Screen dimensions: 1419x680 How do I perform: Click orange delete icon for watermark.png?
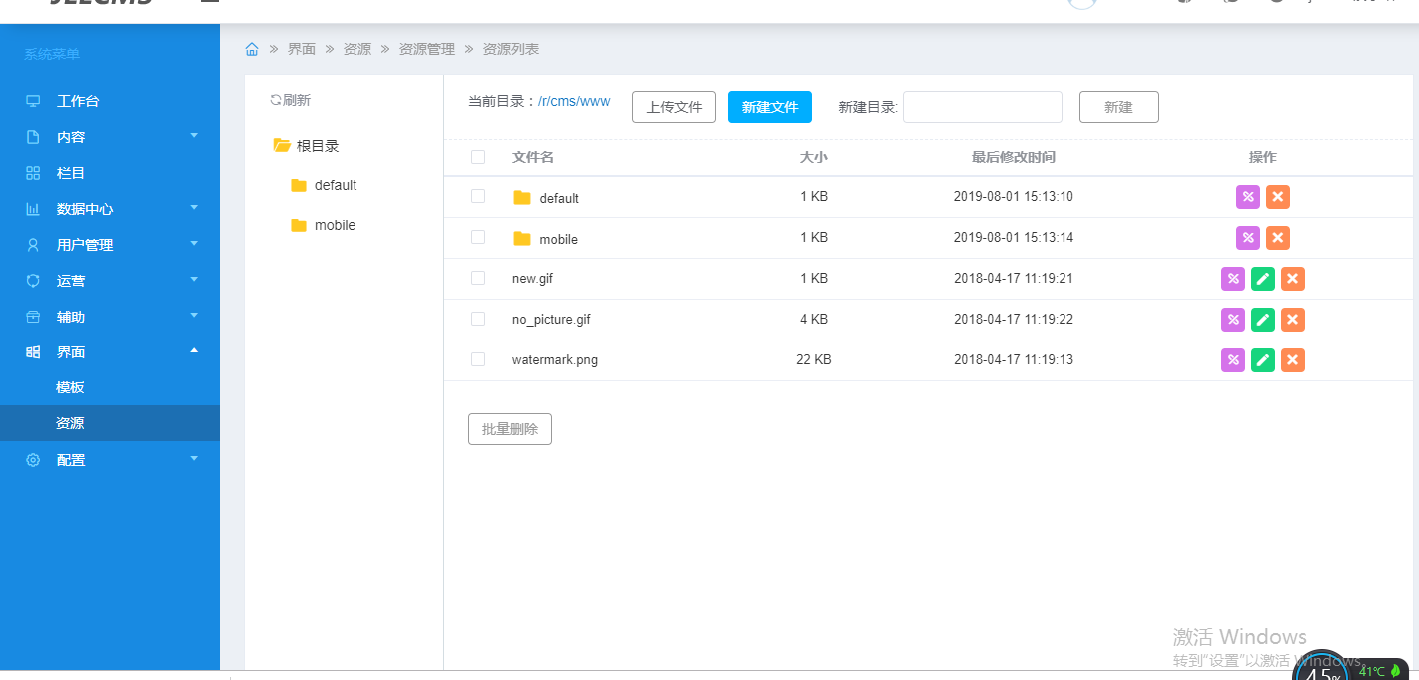[1293, 360]
